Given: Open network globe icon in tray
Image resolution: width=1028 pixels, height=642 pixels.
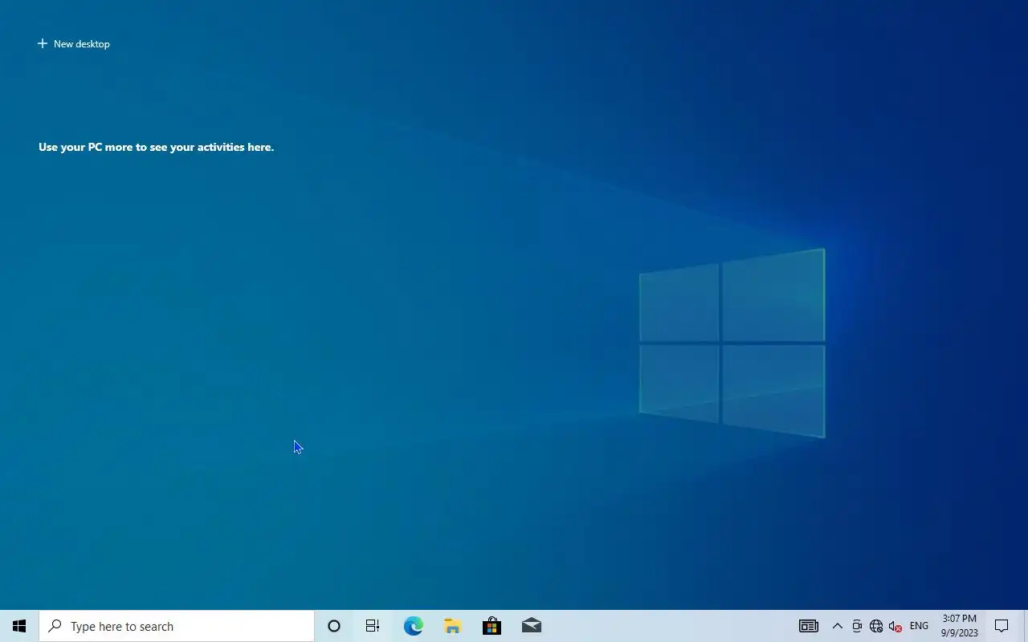Looking at the screenshot, I should 876,626.
